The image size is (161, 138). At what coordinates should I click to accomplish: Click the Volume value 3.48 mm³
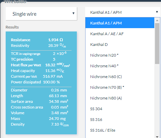click(59, 113)
